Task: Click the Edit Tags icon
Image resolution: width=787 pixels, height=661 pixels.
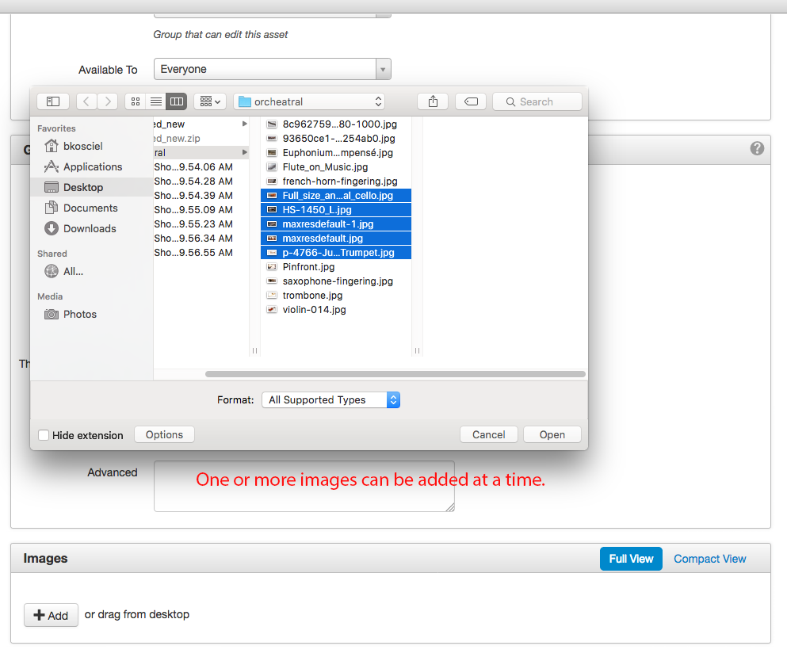Action: point(471,102)
